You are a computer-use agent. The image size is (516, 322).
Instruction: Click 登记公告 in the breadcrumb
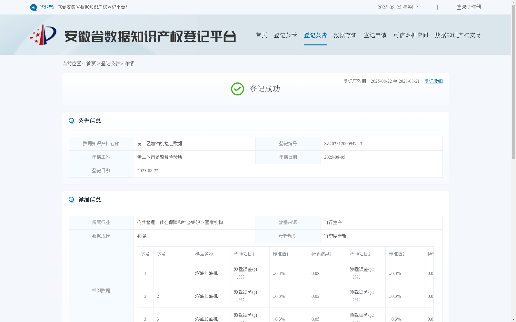tap(110, 64)
